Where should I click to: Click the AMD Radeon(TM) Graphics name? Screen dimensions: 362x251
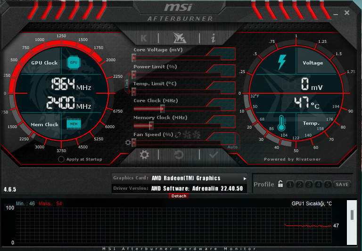[186, 178]
